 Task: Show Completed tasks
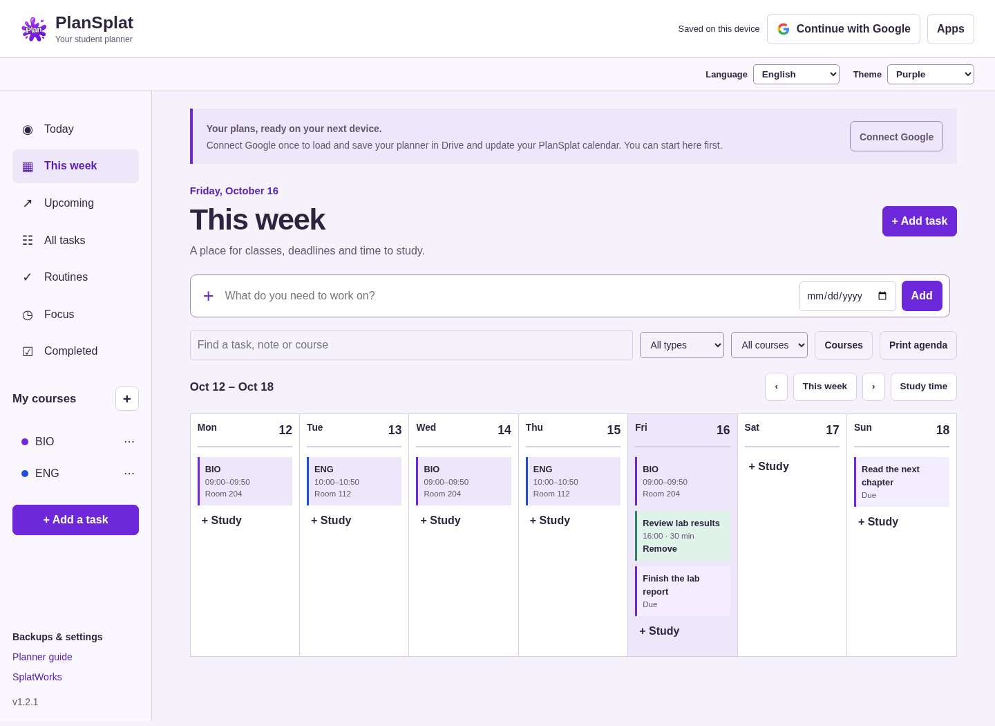pyautogui.click(x=75, y=351)
